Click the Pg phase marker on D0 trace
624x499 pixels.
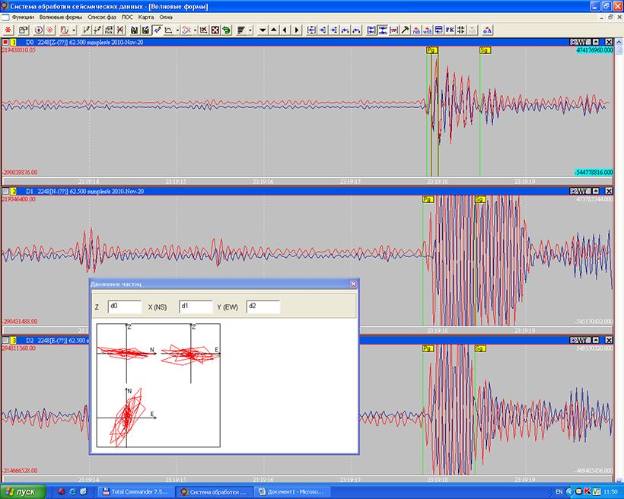coord(431,49)
